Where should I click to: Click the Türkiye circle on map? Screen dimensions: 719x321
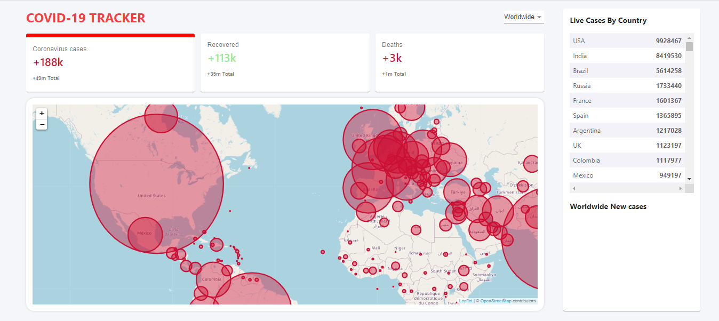[458, 192]
